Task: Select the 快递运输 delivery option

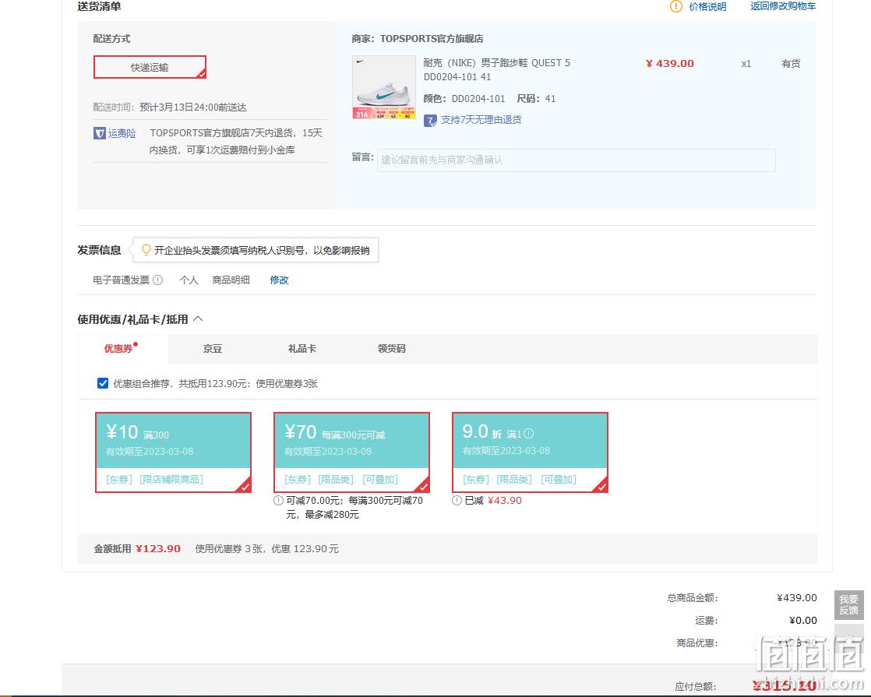Action: click(150, 67)
